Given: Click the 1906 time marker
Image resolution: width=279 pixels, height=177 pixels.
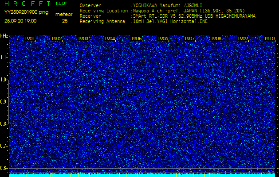Looking at the screenshot, I should [163, 38].
